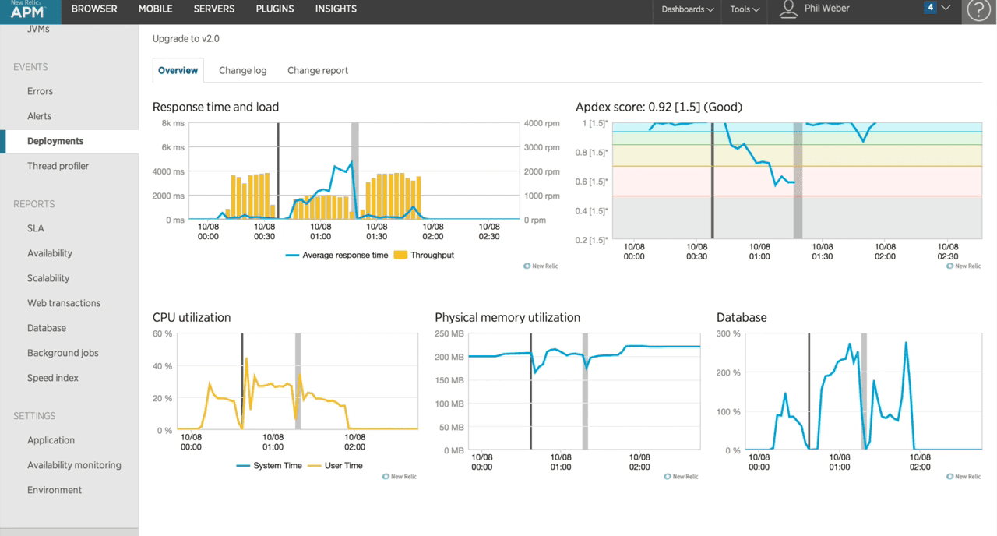Image resolution: width=997 pixels, height=536 pixels.
Task: Click the user profile avatar icon
Action: click(788, 9)
